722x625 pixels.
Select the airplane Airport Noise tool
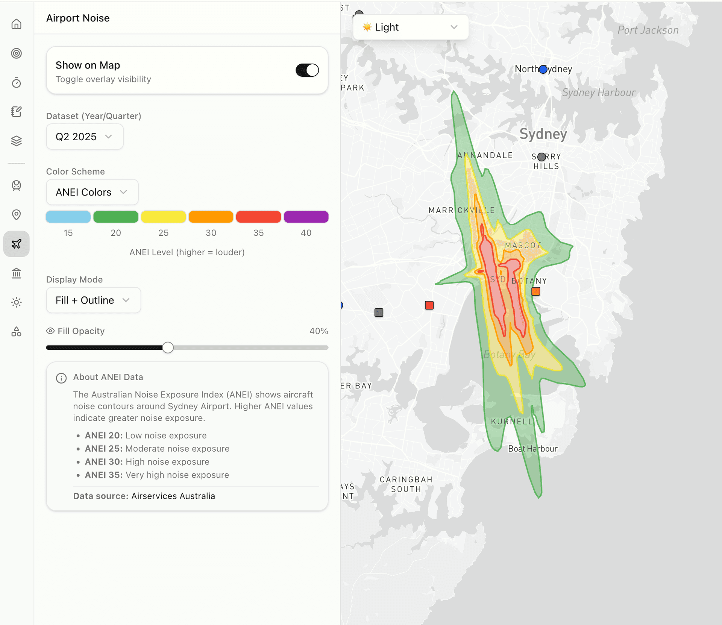(17, 244)
